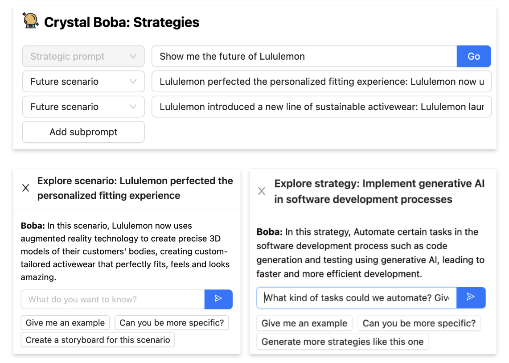This screenshot has height=363, width=509.
Task: Select the sustainable activewear scenario field
Action: coord(321,107)
